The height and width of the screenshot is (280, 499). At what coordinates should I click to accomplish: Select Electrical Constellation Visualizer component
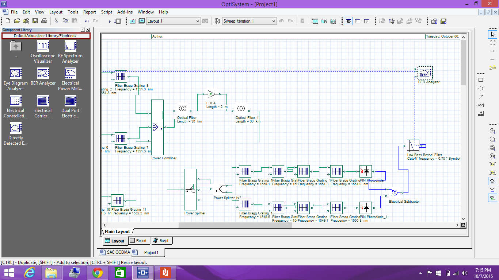coord(16,107)
